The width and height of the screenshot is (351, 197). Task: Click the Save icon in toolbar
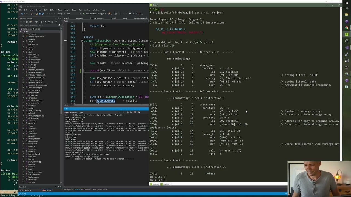point(39,14)
